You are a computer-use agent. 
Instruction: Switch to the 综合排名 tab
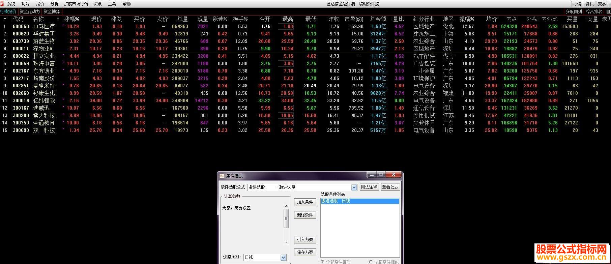click(594, 11)
